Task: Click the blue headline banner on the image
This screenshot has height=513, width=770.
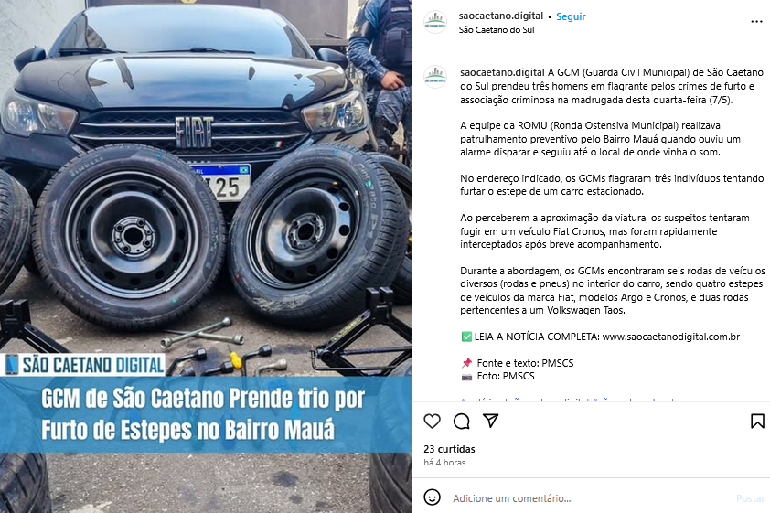Action: coord(206,414)
